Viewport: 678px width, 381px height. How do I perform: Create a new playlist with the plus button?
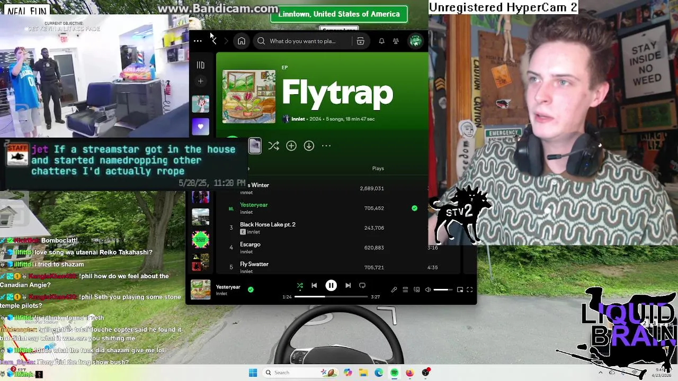(200, 81)
